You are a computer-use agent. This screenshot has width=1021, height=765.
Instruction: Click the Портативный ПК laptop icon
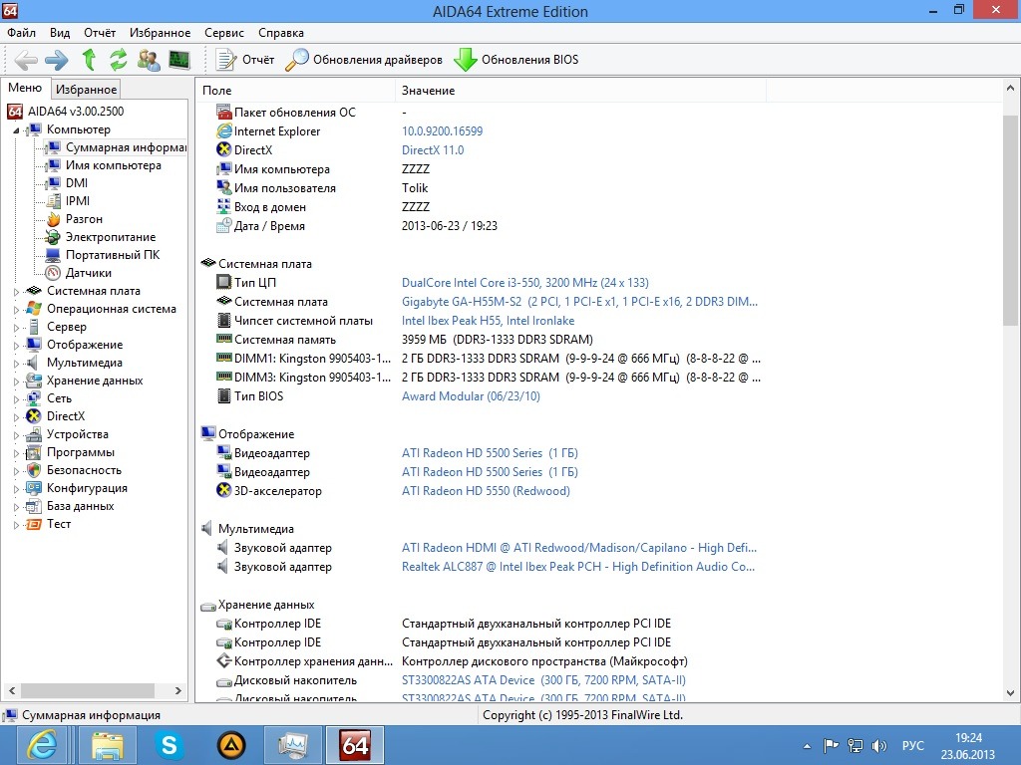tap(54, 255)
